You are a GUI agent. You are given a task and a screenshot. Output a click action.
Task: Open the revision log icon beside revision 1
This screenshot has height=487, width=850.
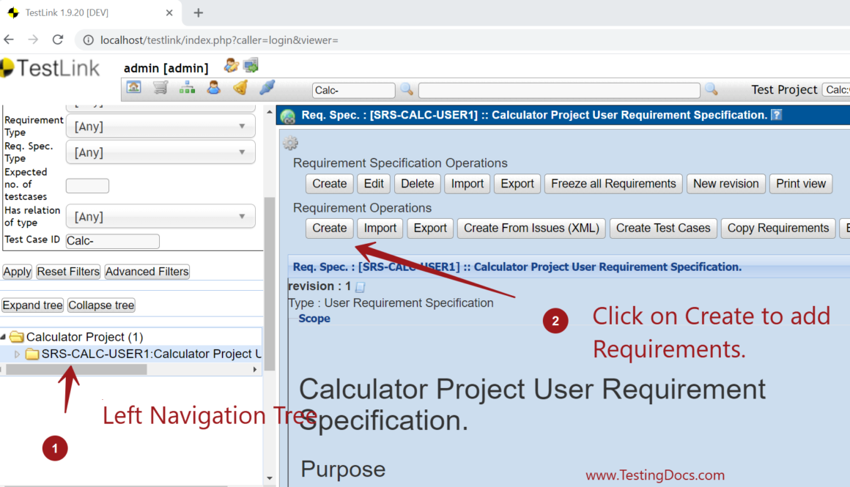[x=361, y=287]
